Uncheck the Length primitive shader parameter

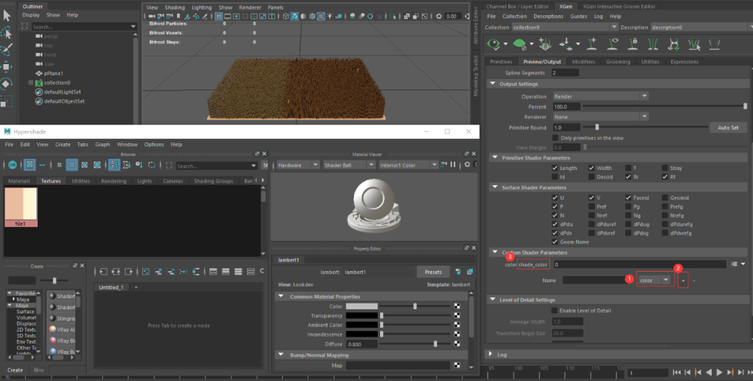(x=554, y=168)
